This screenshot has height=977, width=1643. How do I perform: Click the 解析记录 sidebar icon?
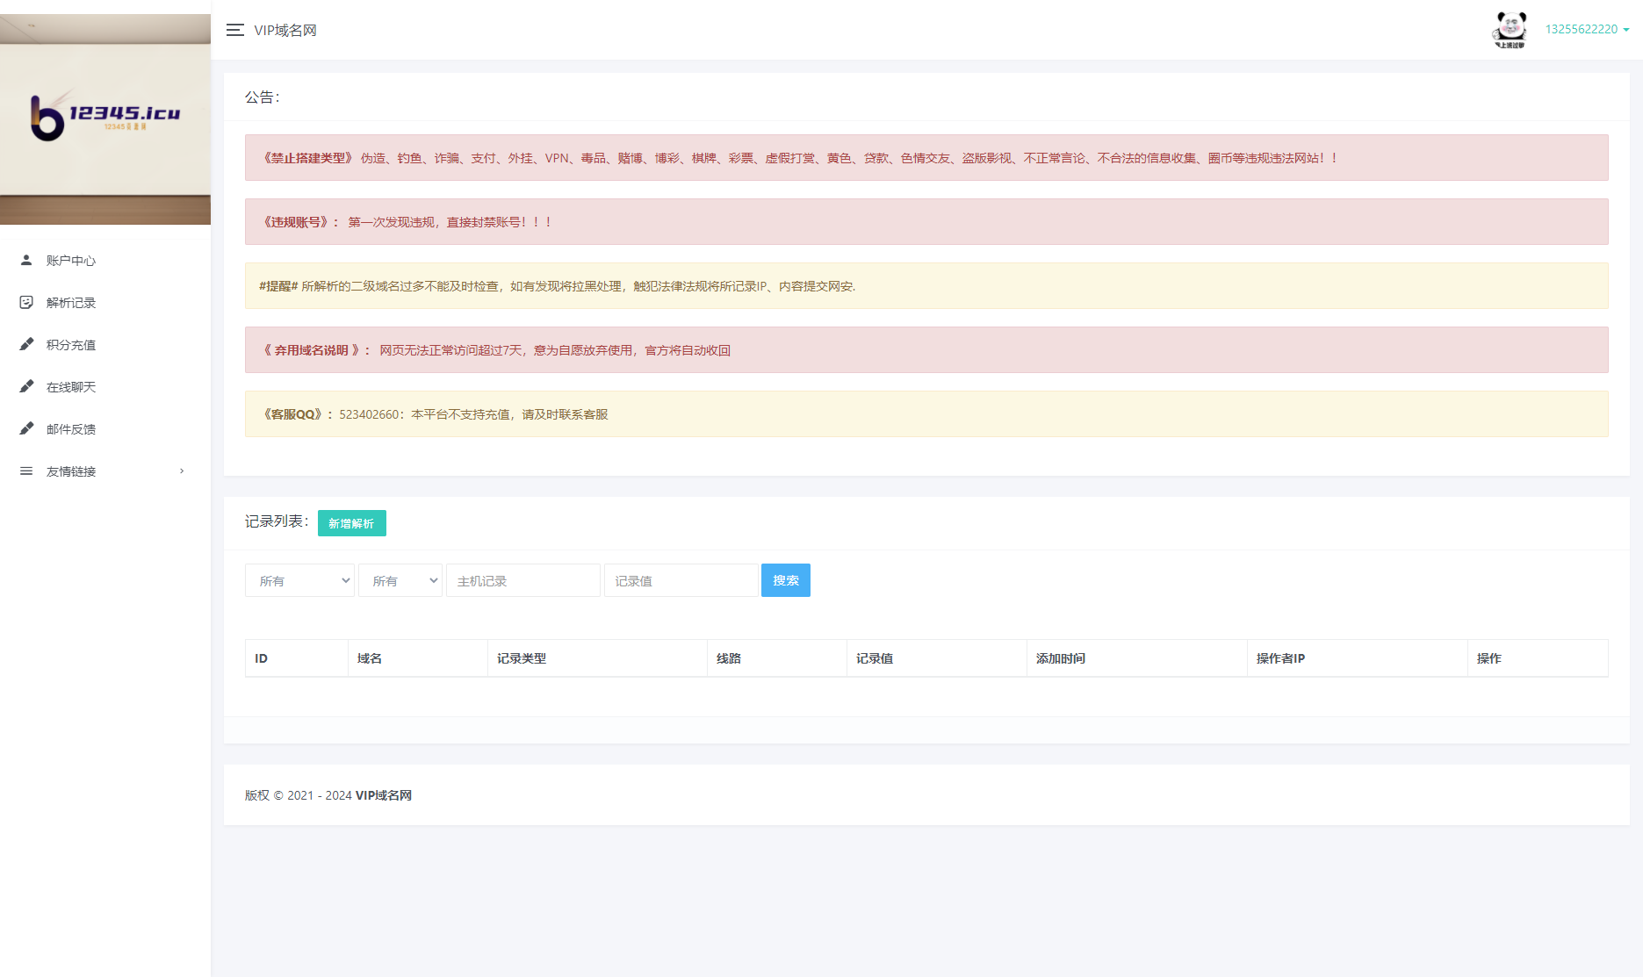click(26, 302)
